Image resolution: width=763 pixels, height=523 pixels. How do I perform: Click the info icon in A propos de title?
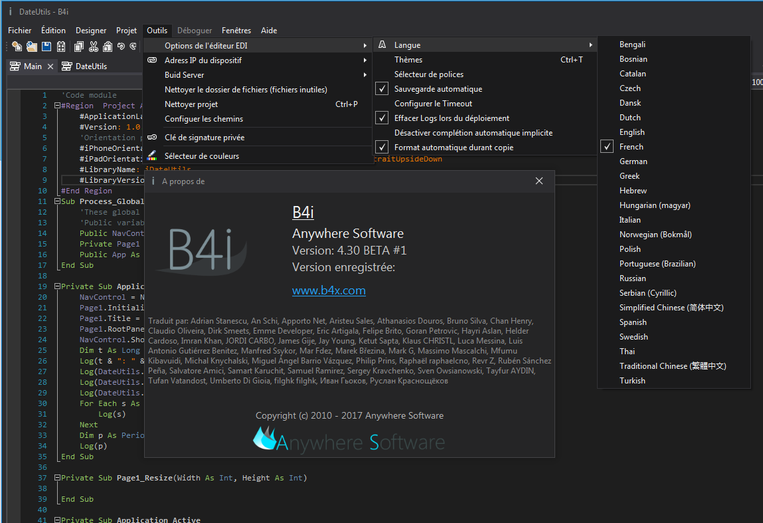click(153, 181)
